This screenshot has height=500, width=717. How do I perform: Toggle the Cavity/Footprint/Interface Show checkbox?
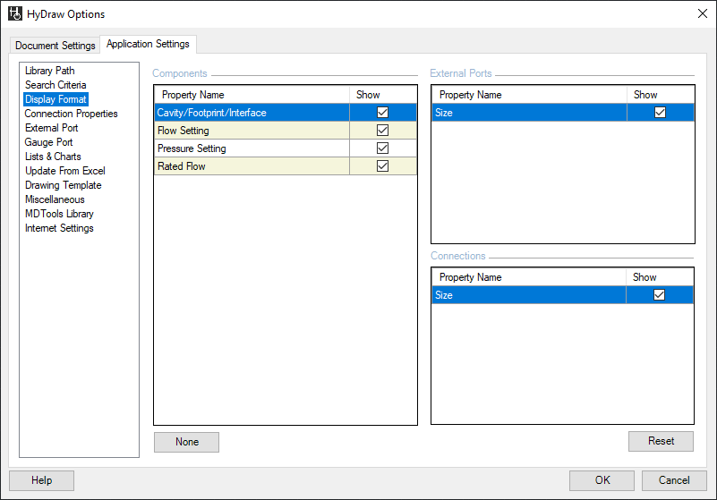(x=383, y=113)
